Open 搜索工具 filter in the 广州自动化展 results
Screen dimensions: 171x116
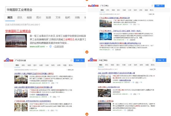pos(70,70)
